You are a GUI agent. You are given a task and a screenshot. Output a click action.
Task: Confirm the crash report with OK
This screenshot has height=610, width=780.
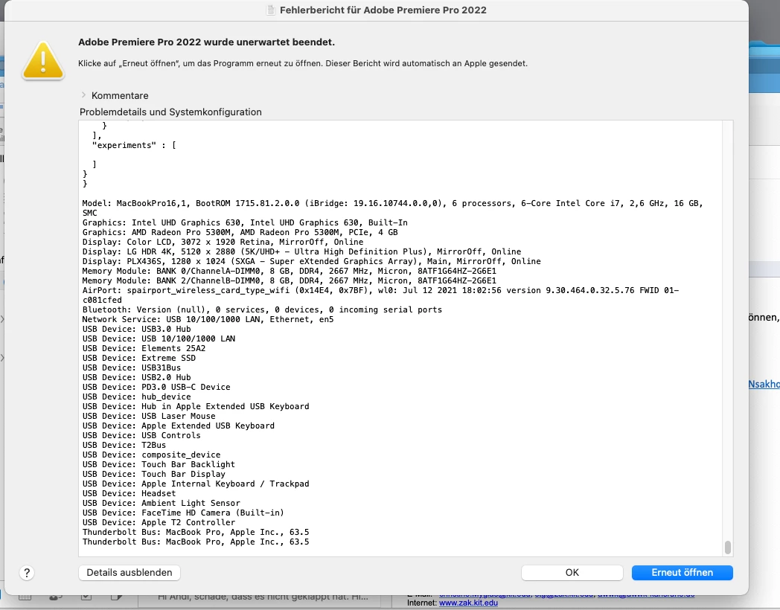(x=572, y=572)
